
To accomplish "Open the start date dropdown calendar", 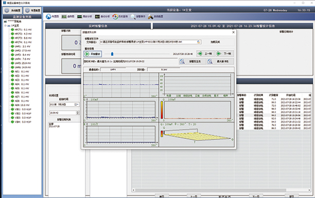I will click(77, 104).
